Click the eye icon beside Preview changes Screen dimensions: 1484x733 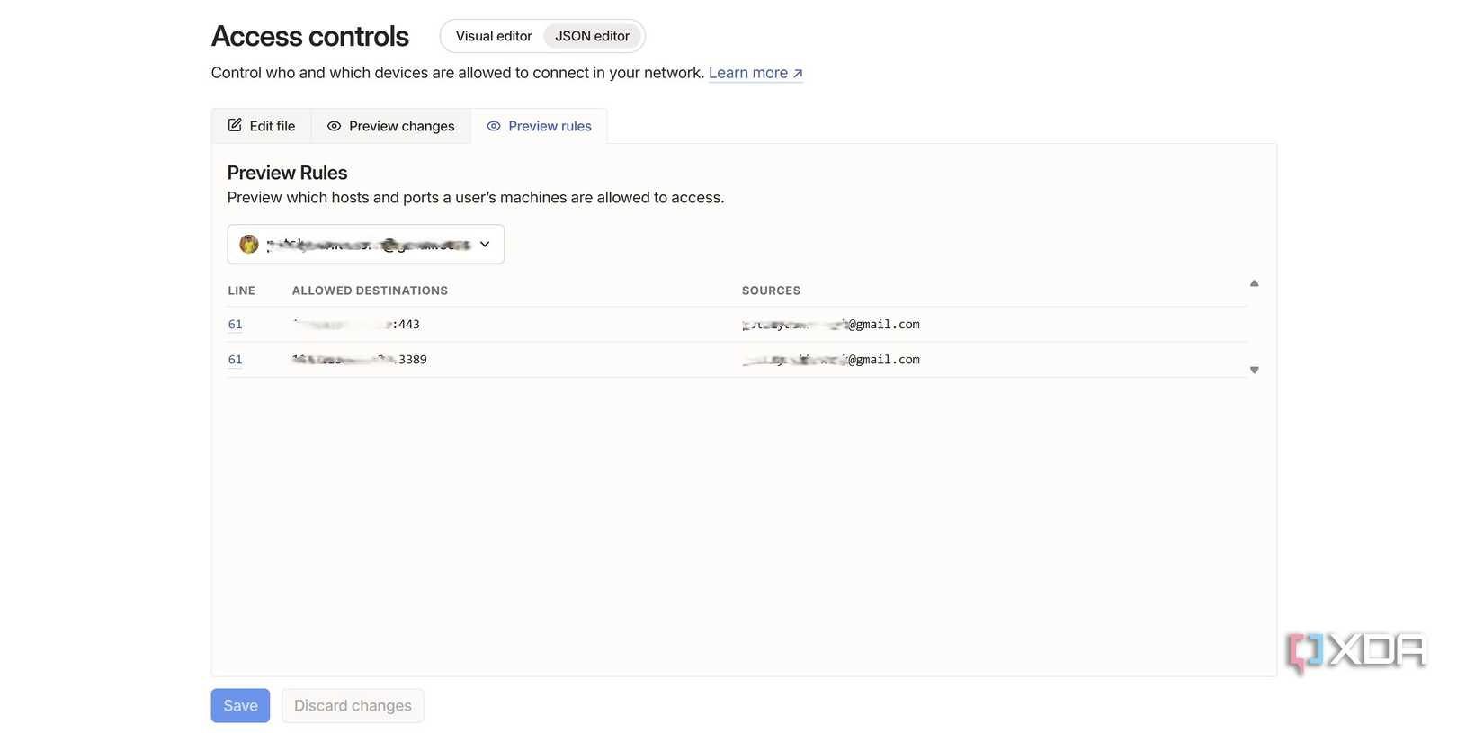[334, 127]
